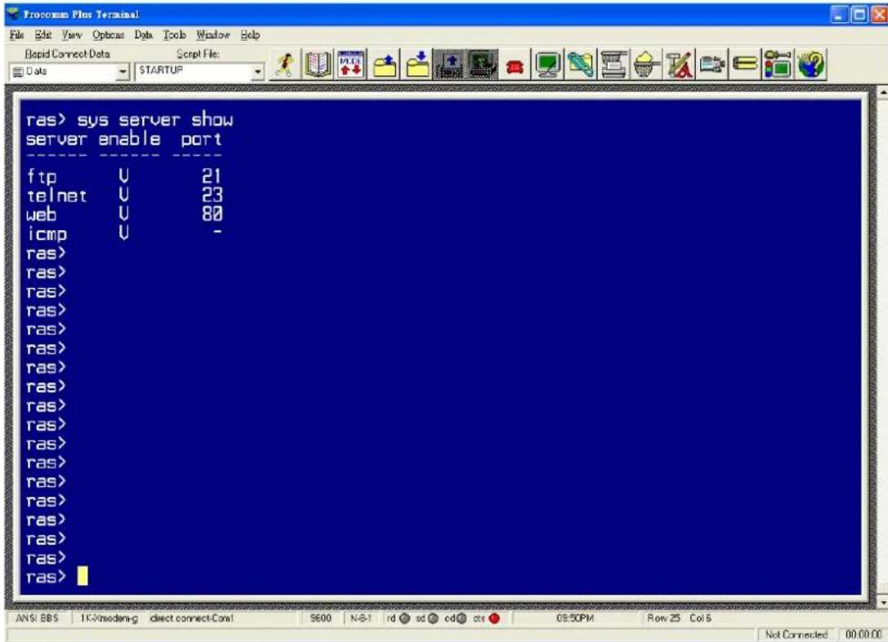Click the cd status indicator light
This screenshot has height=642, width=888.
pyautogui.click(x=461, y=618)
